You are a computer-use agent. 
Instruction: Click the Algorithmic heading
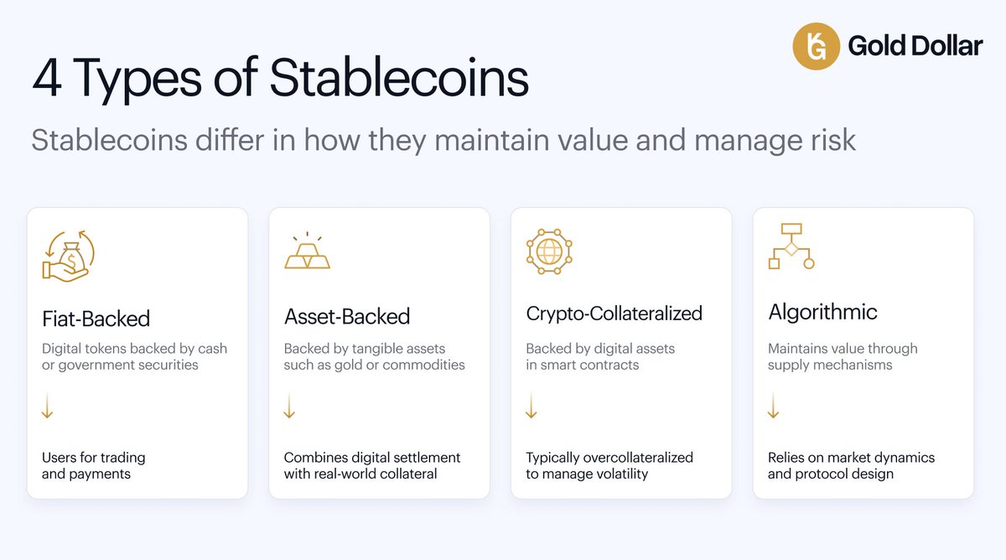coord(823,313)
